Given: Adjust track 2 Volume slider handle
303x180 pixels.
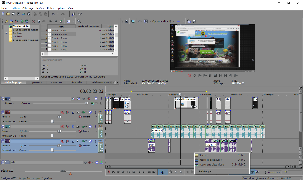Looking at the screenshot, I should point(59,117).
